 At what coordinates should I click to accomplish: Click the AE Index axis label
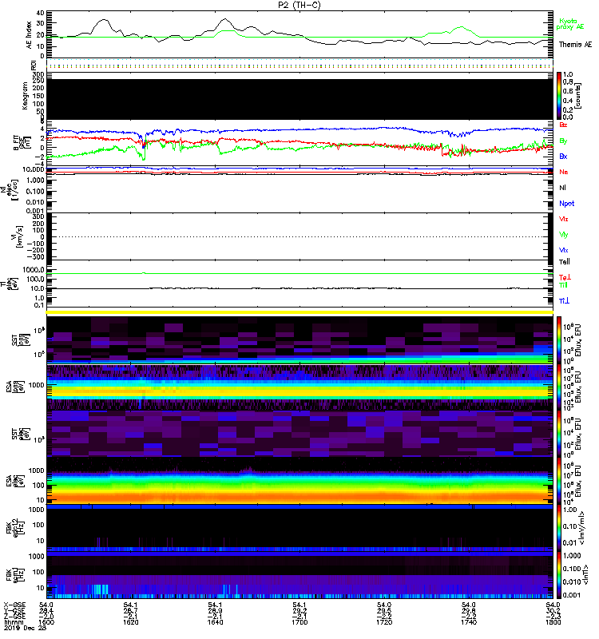(x=29, y=35)
